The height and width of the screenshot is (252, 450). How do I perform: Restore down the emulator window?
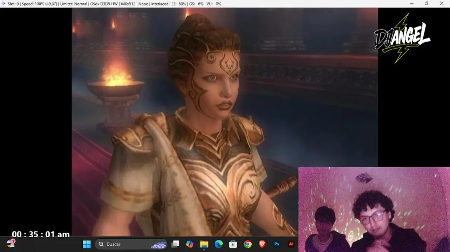[x=427, y=3]
